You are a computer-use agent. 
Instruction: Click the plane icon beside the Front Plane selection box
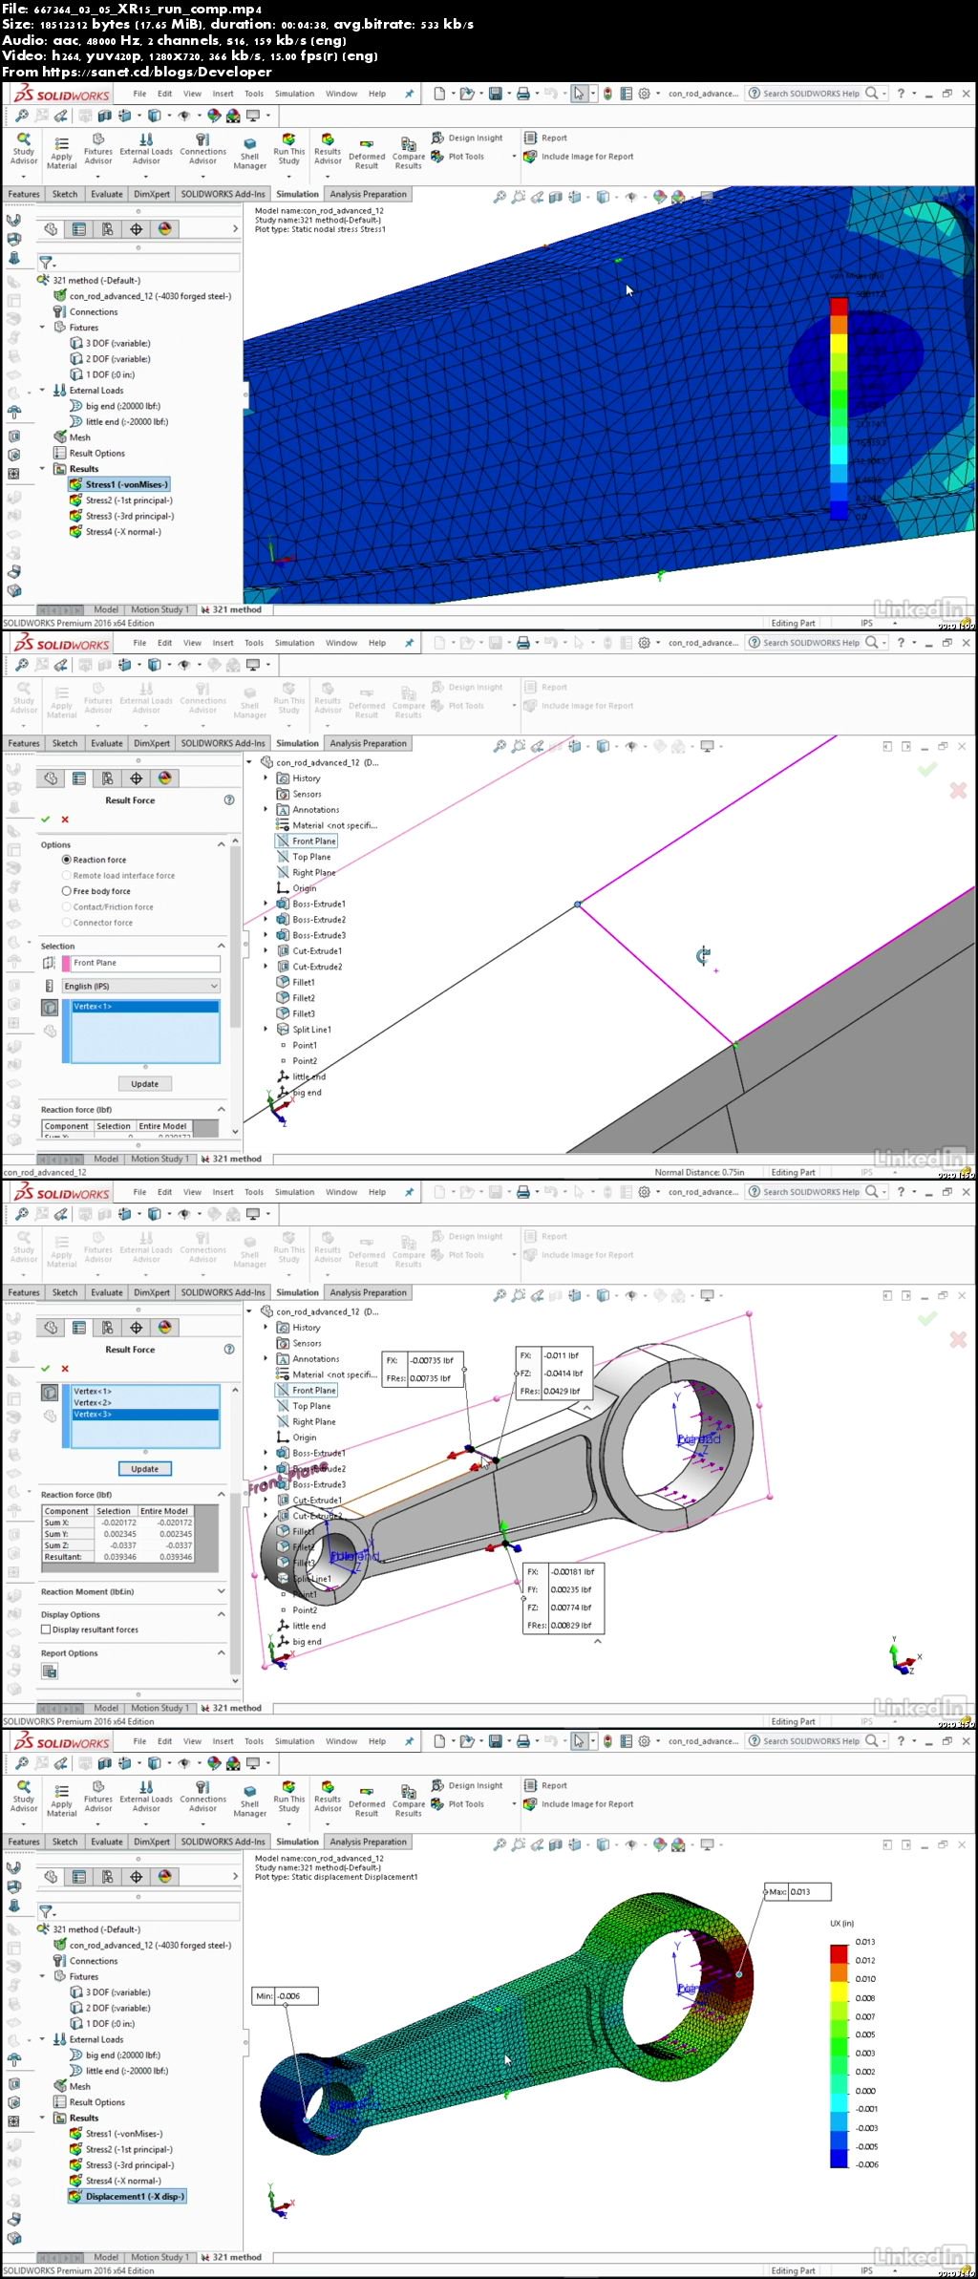point(50,963)
